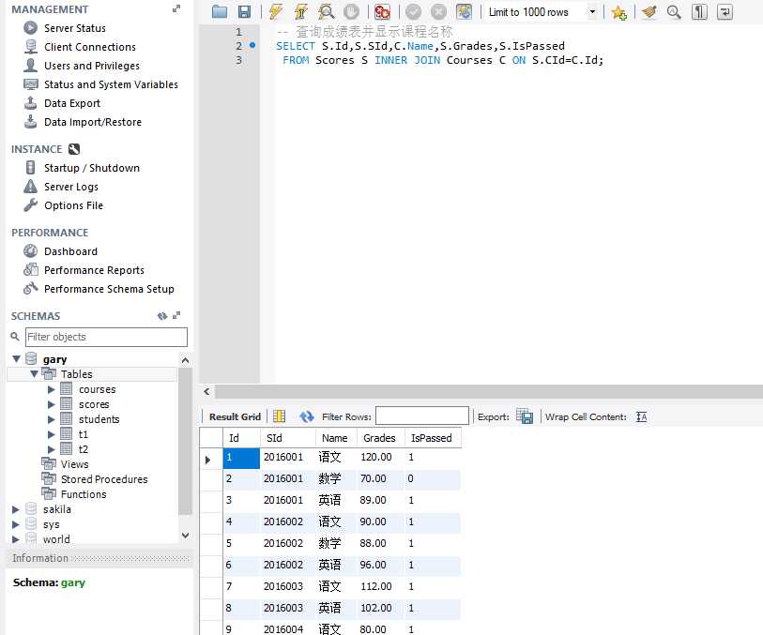Screen dimensions: 763x635
Task: Click the Server Status icon
Action: click(30, 28)
